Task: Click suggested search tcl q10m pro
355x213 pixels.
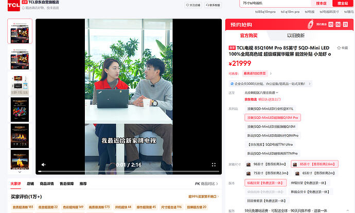Action: [290, 12]
